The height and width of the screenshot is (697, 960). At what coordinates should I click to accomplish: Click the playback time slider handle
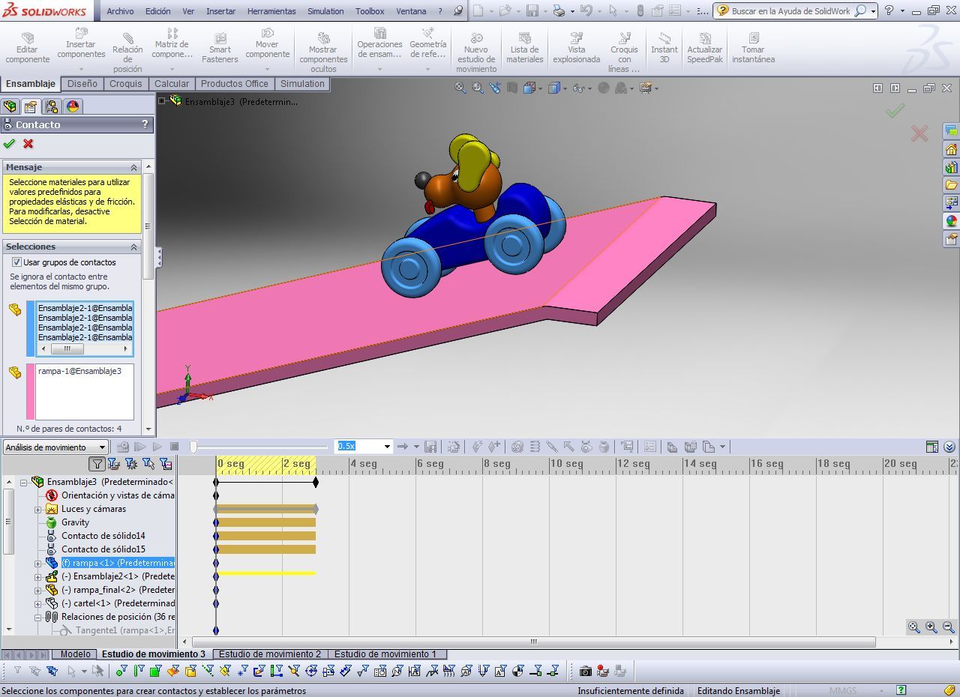click(193, 447)
